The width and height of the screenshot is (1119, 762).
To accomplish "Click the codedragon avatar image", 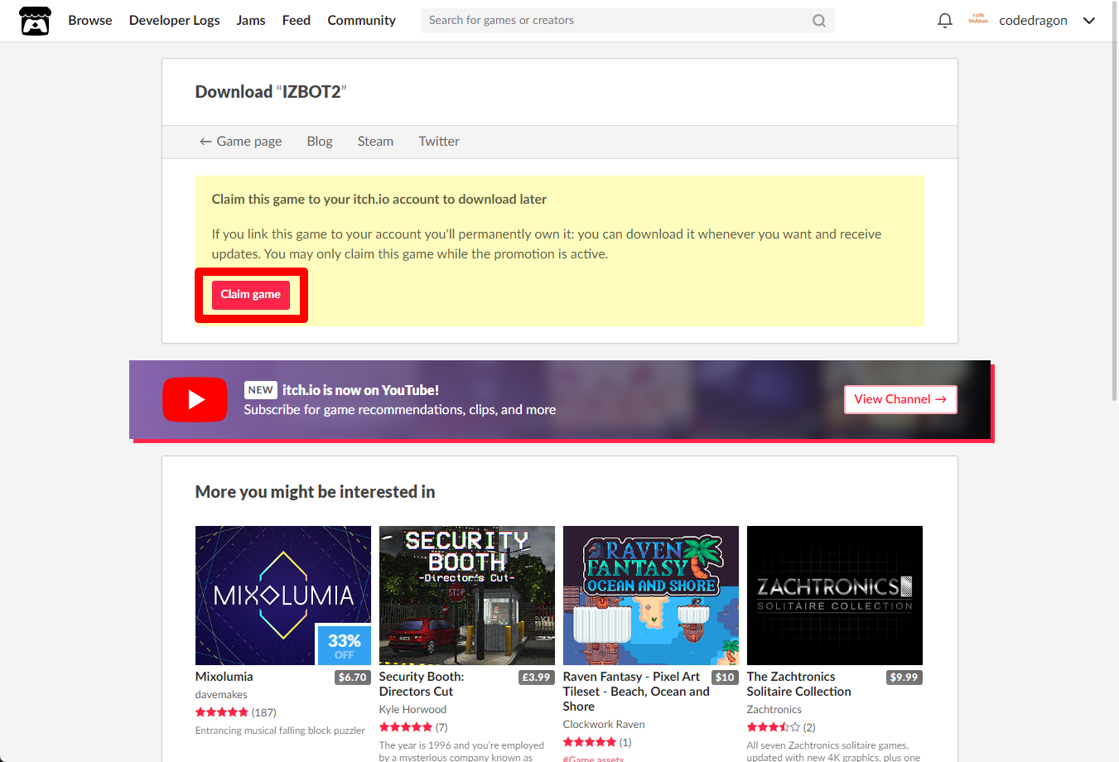I will pos(978,20).
